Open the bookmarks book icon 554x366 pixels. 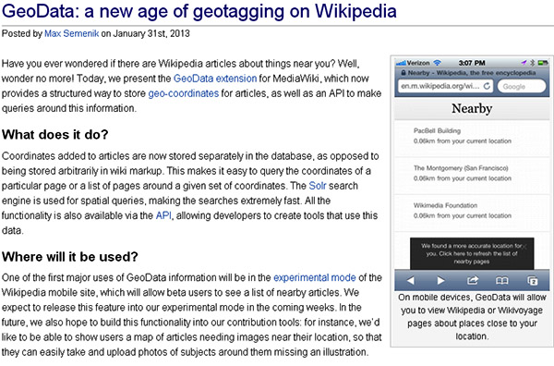pos(502,280)
